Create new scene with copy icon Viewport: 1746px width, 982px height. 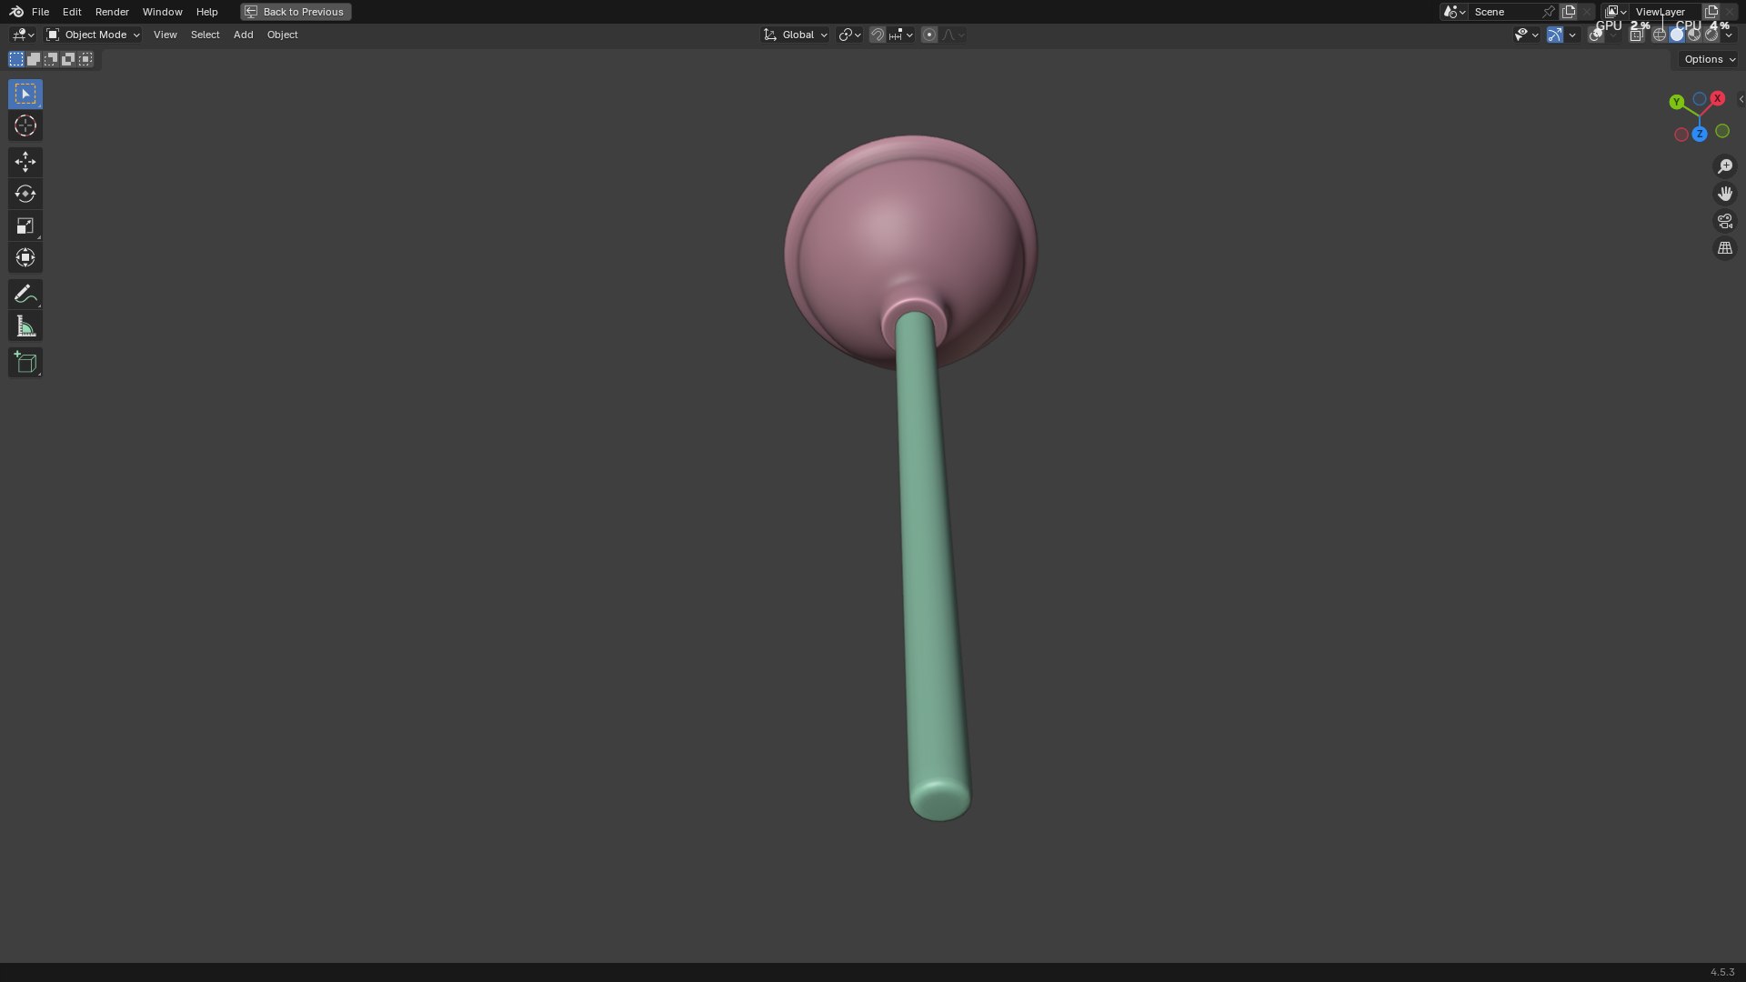(1569, 12)
